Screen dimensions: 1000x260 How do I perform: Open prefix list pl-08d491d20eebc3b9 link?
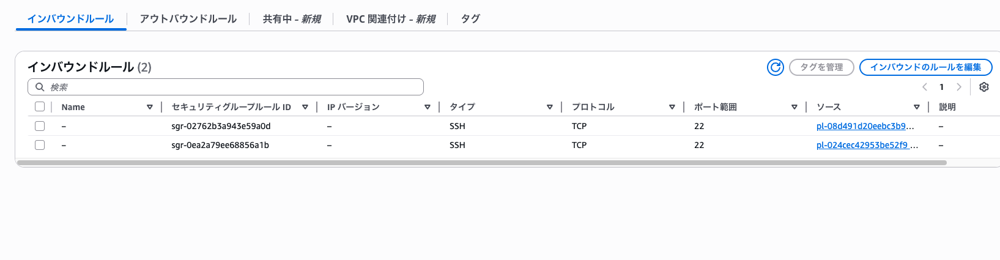click(x=865, y=126)
